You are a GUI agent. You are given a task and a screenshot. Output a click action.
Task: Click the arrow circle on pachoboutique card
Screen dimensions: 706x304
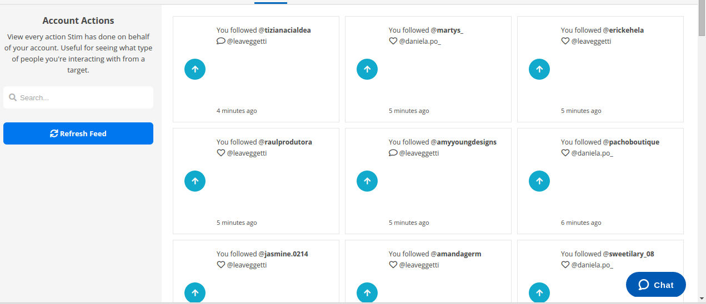click(x=539, y=181)
